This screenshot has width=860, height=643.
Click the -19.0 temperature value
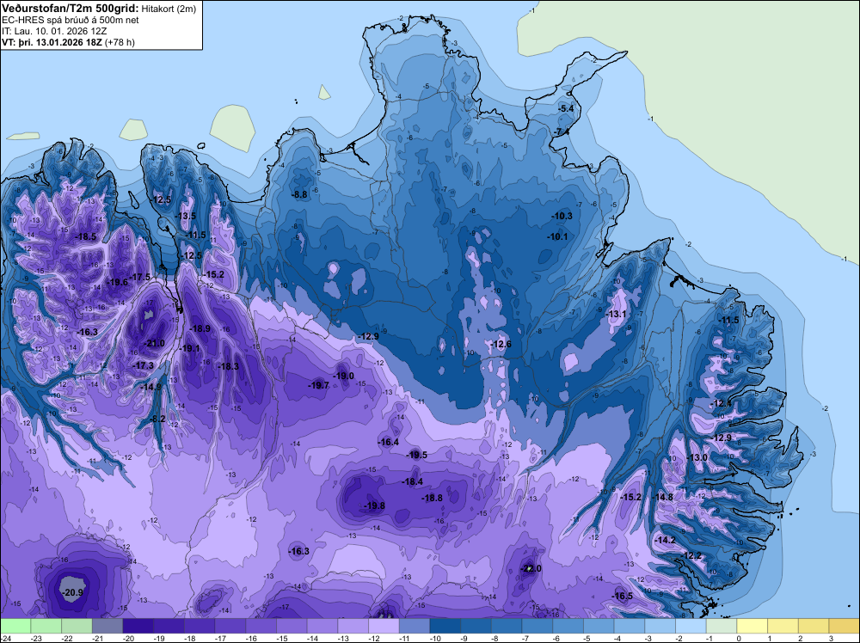pos(343,376)
